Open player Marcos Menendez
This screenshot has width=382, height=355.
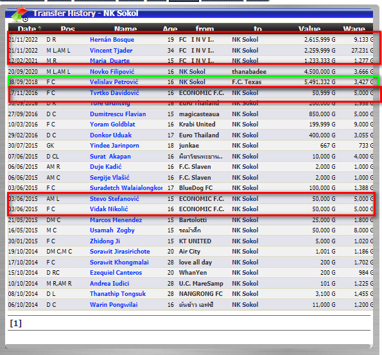[116, 220]
